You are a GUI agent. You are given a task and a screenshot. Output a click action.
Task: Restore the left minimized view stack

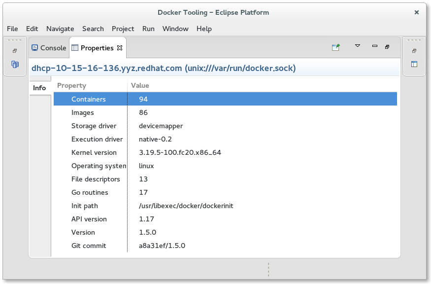(15, 51)
